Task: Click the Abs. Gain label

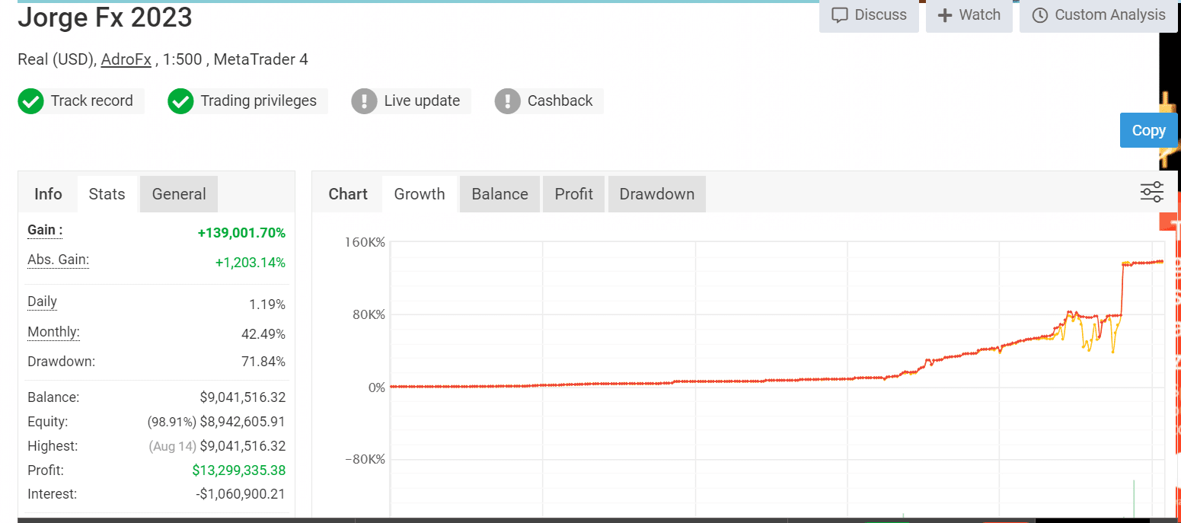Action: (57, 260)
